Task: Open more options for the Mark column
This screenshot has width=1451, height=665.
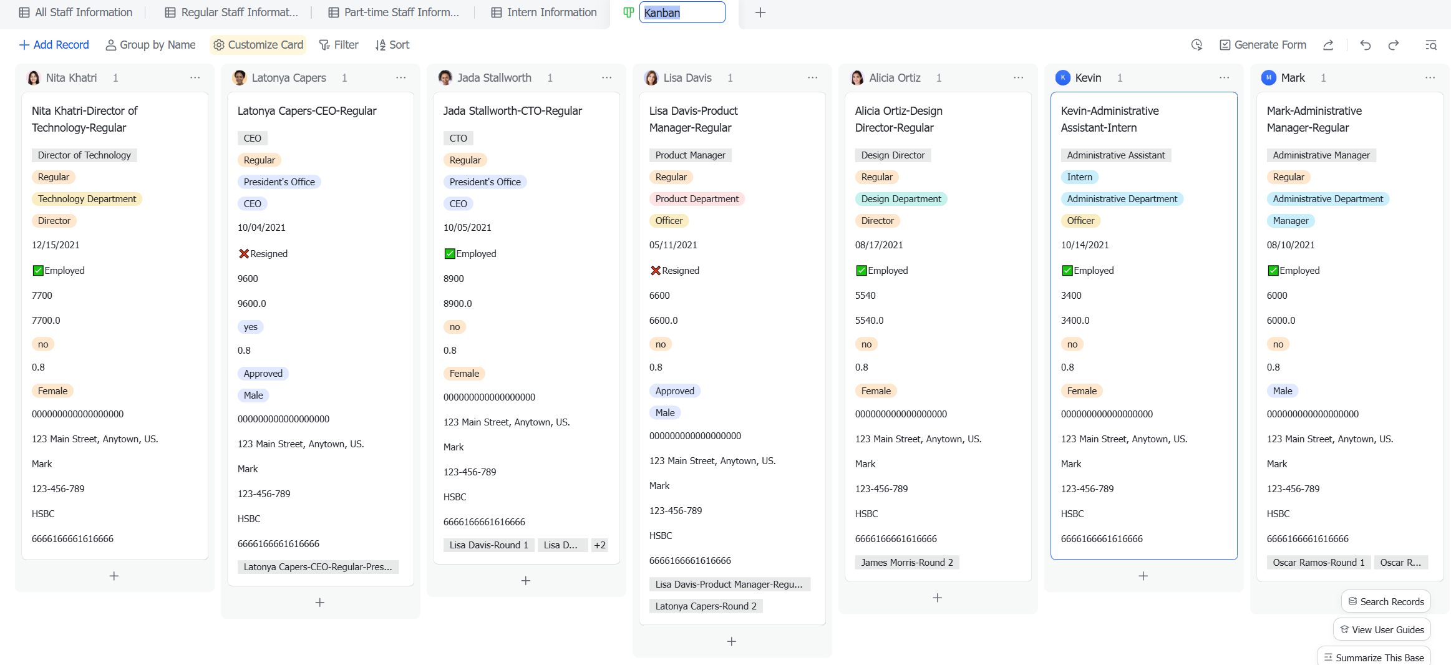Action: (1430, 78)
